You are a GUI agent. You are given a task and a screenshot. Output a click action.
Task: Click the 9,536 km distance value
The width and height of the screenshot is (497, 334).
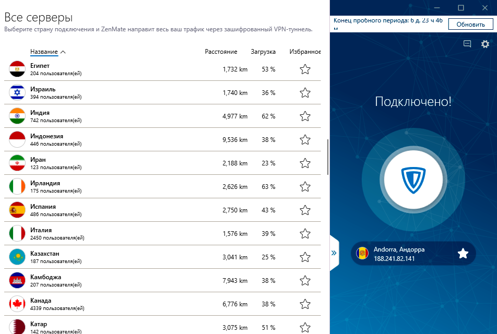click(x=235, y=139)
